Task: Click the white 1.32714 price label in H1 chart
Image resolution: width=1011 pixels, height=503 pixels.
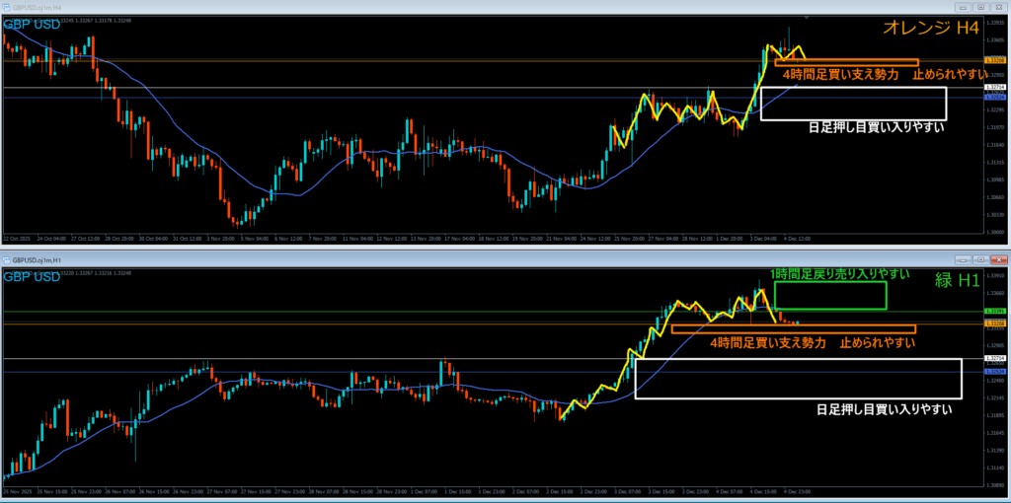Action: coord(996,358)
